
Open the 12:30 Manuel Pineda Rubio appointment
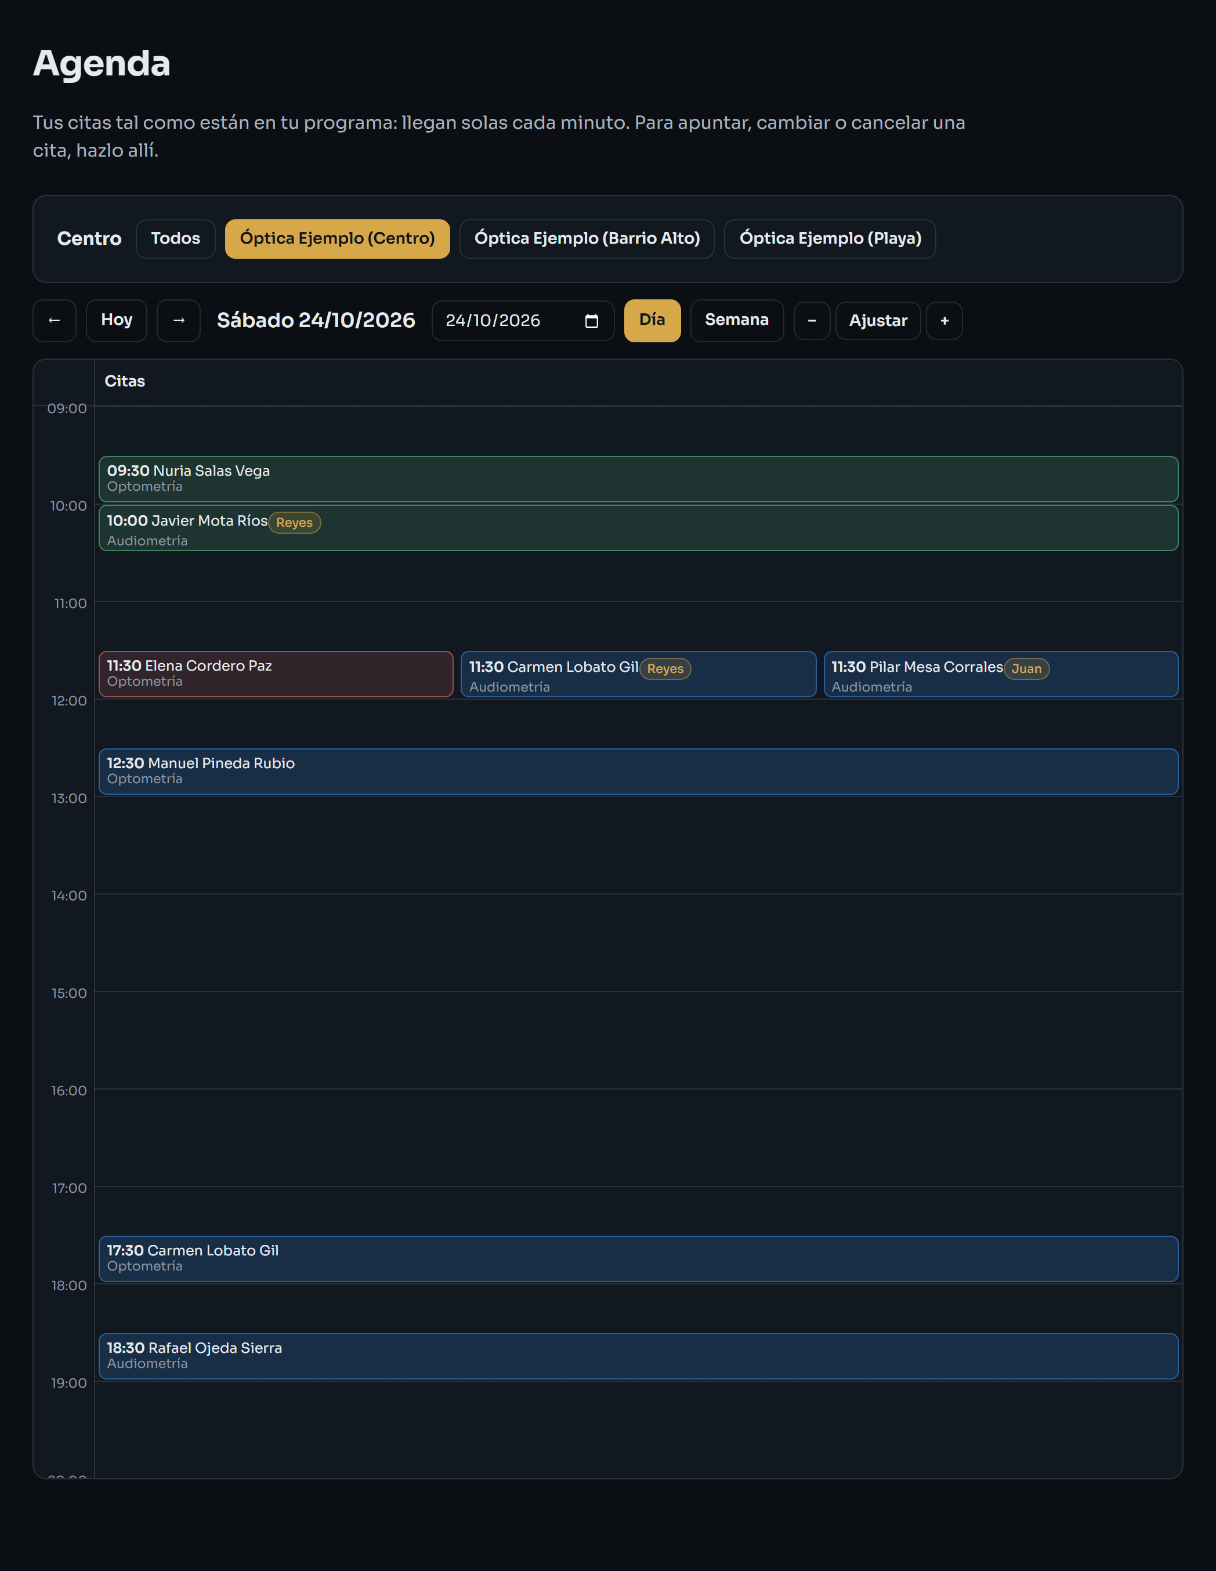638,772
